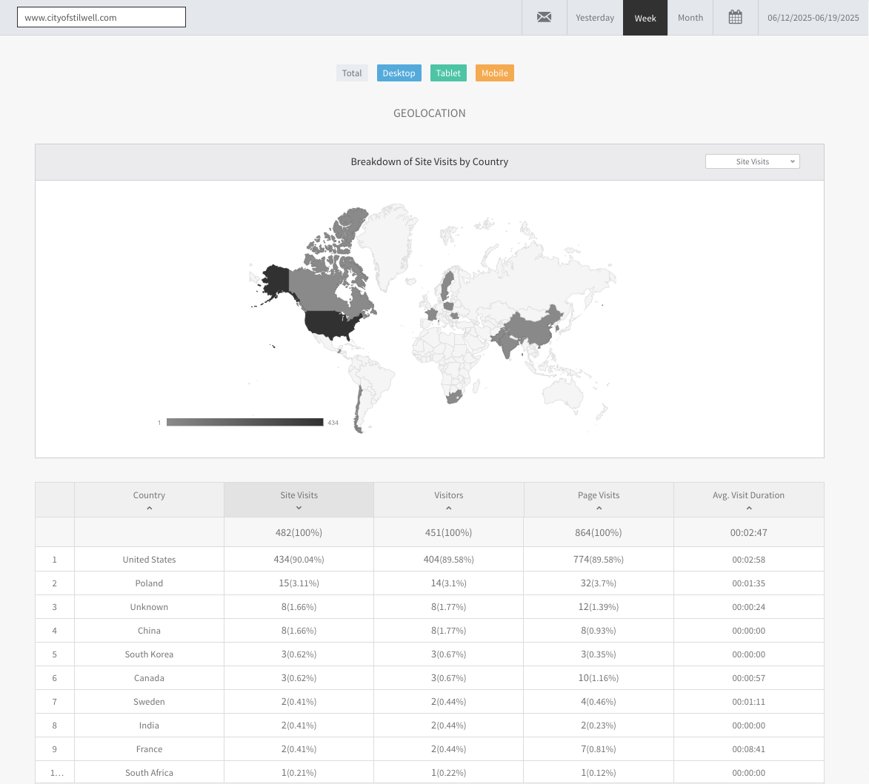
Task: Toggle the Desktop device filter
Action: pyautogui.click(x=399, y=73)
